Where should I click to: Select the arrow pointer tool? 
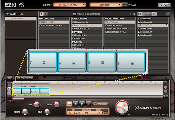point(10,85)
